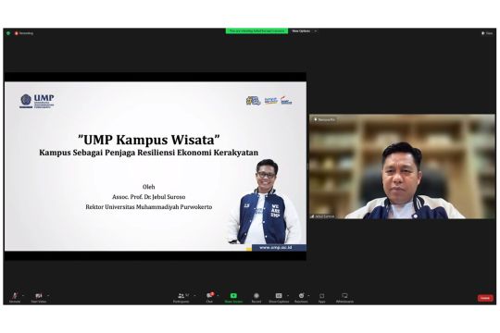Click the Unmute microphone icon
This screenshot has height=333, width=500.
tap(15, 296)
